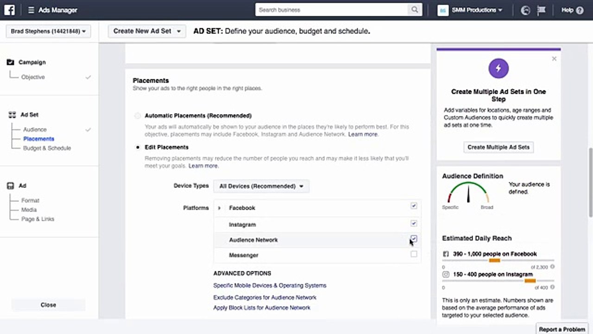Image resolution: width=593 pixels, height=334 pixels.
Task: Open the Device Types dropdown
Action: pos(261,186)
